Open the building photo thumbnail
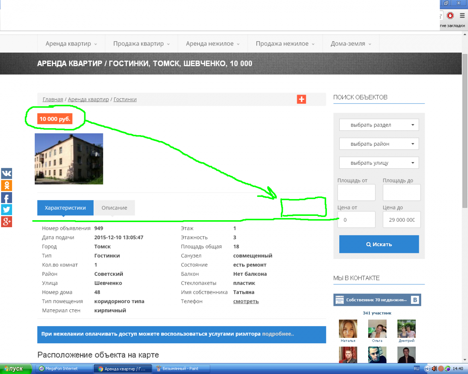 69,159
